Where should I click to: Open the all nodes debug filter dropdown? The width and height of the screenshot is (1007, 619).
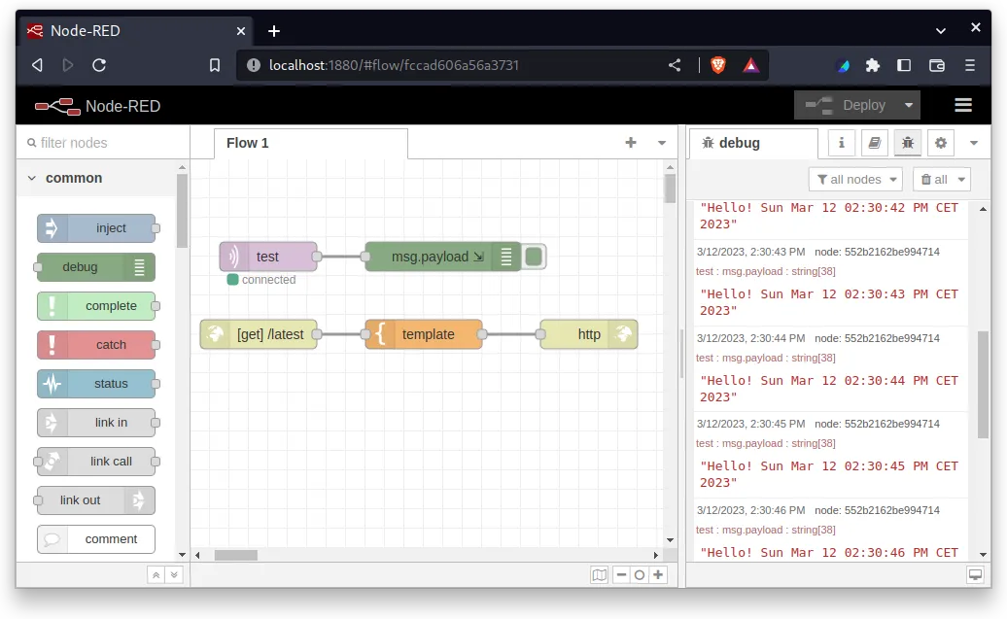855,179
